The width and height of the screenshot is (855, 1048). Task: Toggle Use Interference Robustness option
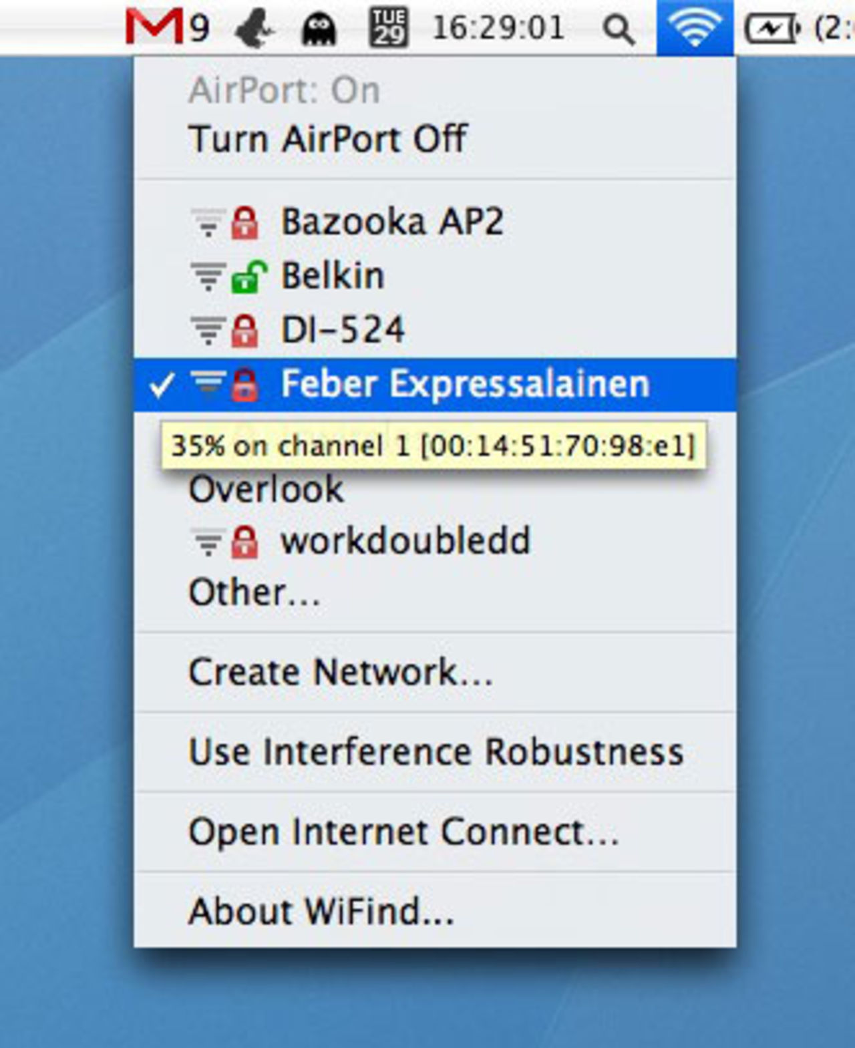click(436, 752)
